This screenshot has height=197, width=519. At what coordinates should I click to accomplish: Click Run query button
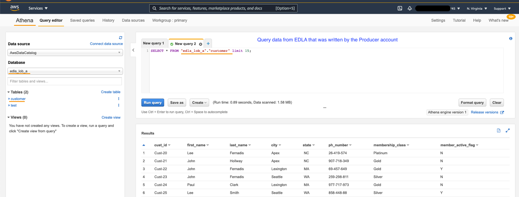click(153, 102)
